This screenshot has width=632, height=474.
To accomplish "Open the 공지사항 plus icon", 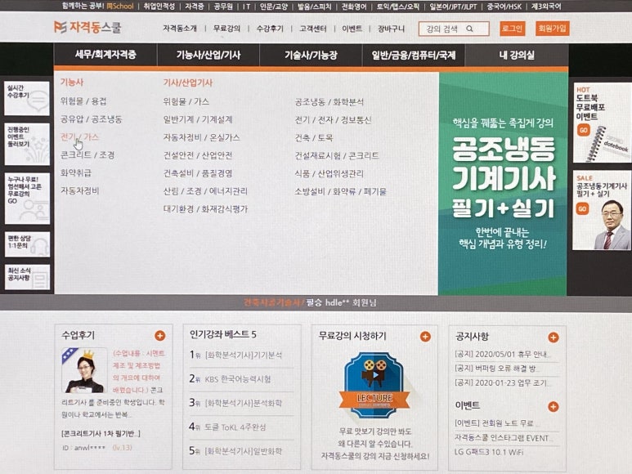I will (x=553, y=338).
